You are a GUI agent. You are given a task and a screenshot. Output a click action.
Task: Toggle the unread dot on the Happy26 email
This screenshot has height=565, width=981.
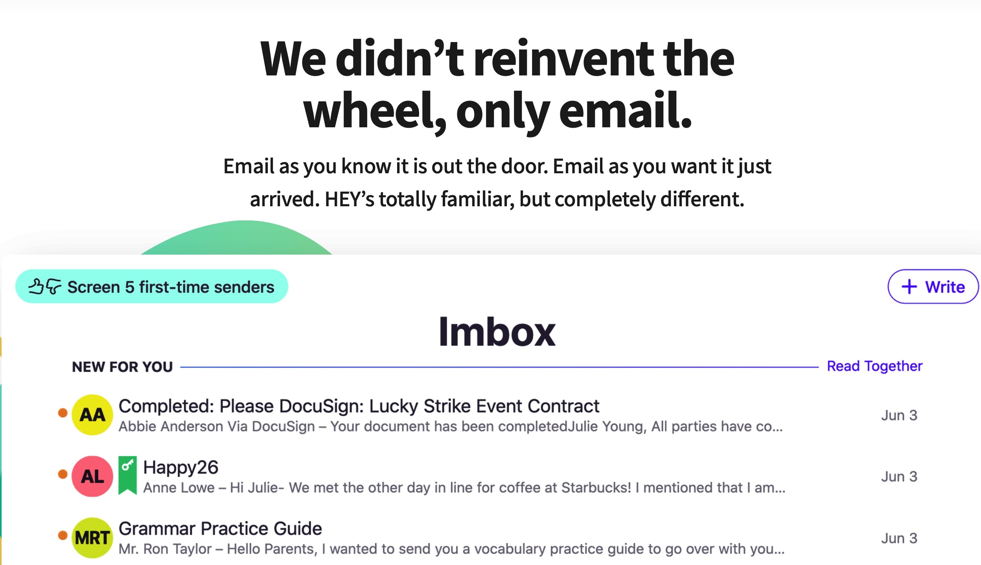coord(63,474)
